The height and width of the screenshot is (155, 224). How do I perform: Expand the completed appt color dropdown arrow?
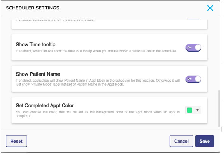coord(197,110)
